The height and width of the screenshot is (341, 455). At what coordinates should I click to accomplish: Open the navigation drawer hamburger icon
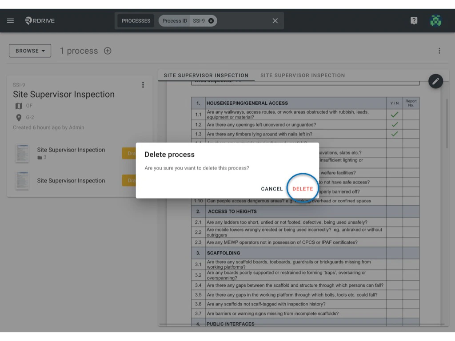tap(10, 20)
